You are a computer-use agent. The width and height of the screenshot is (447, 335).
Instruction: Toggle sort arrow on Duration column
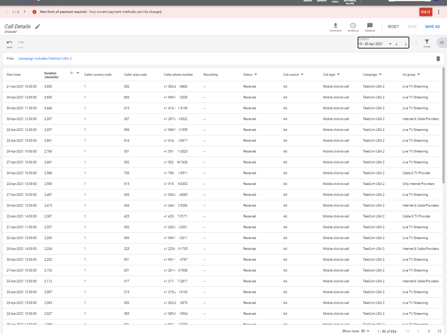click(72, 73)
